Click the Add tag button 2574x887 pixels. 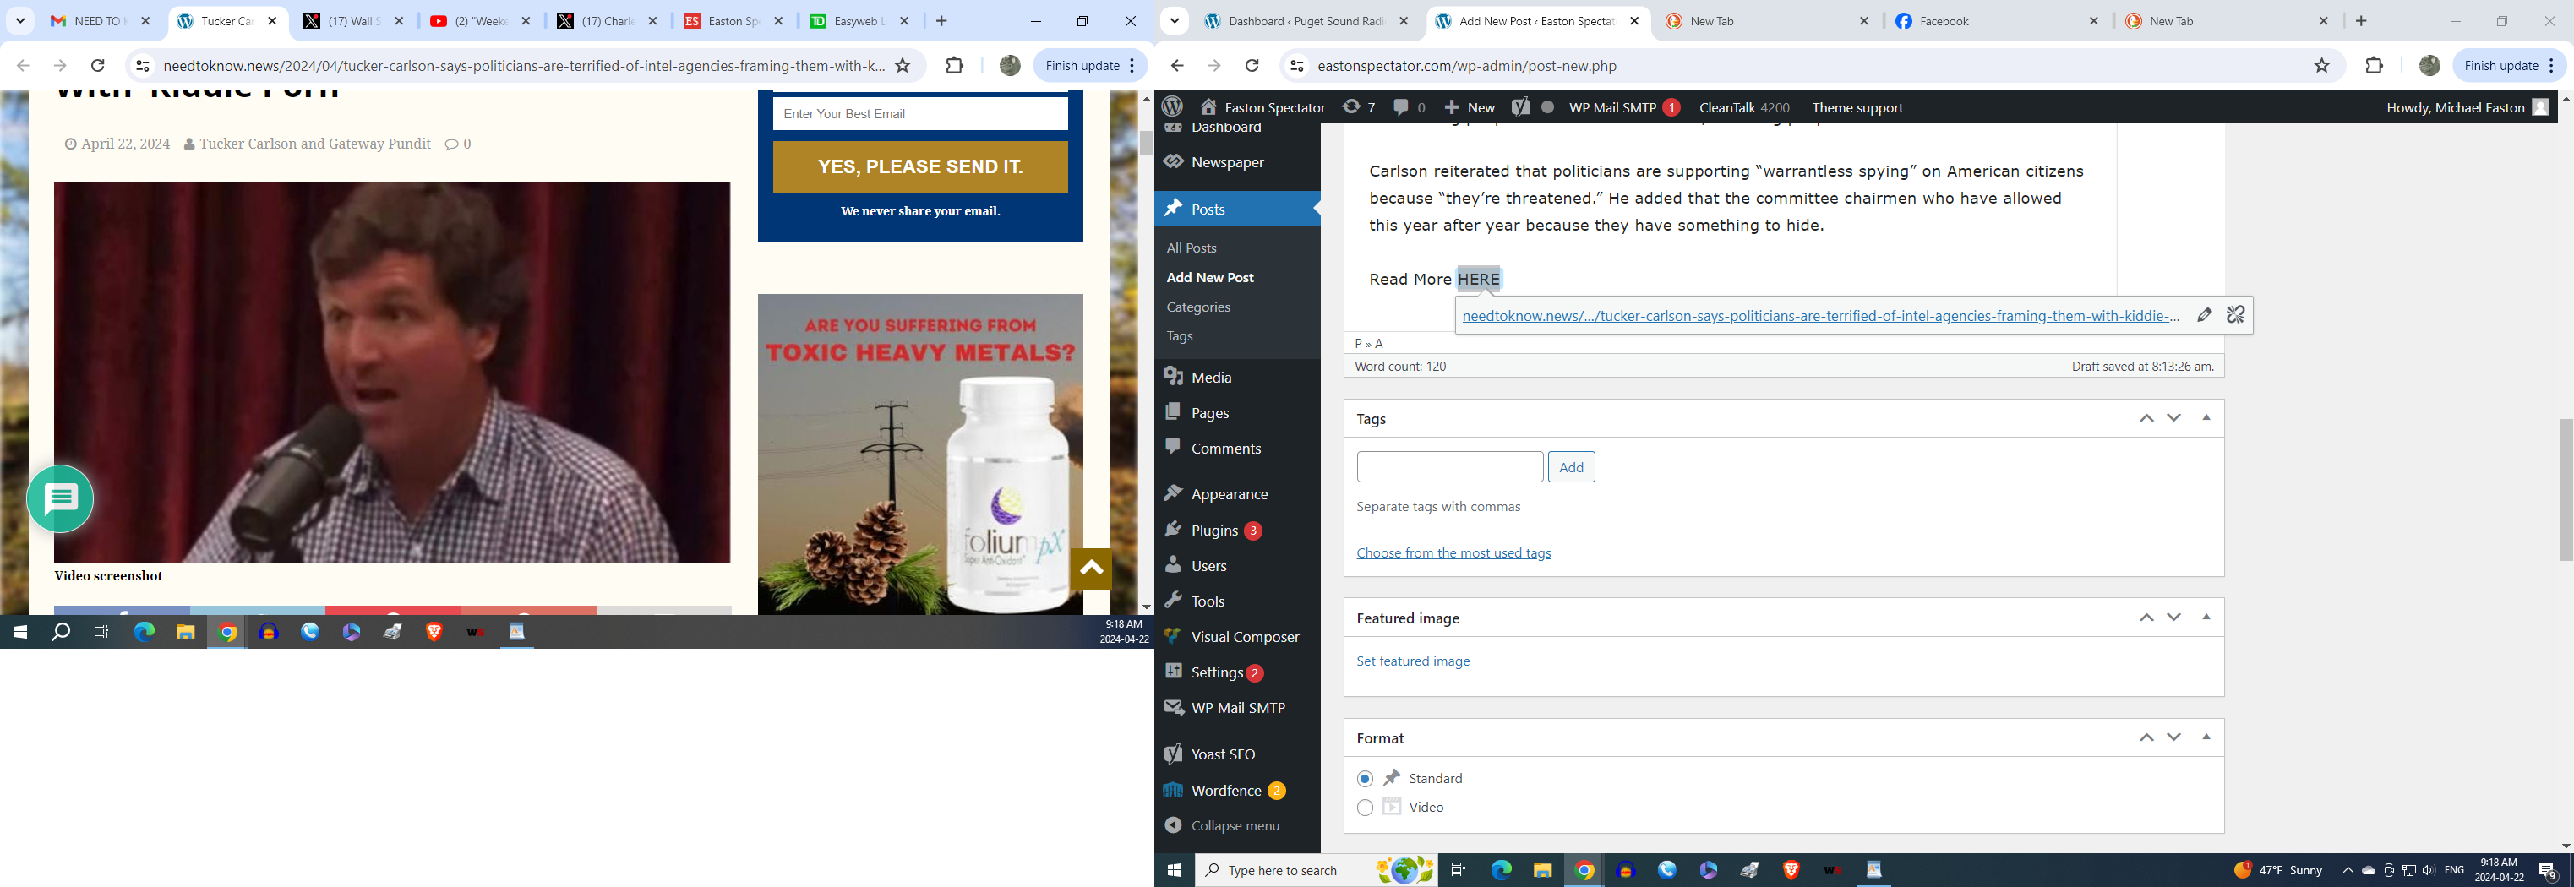(1571, 466)
